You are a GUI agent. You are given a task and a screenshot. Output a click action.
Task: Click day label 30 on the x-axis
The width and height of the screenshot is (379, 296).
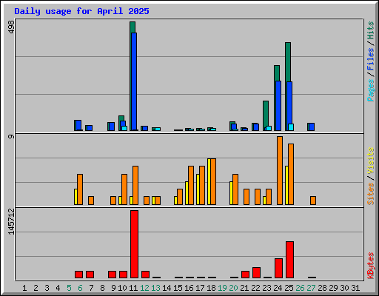coord(344,288)
